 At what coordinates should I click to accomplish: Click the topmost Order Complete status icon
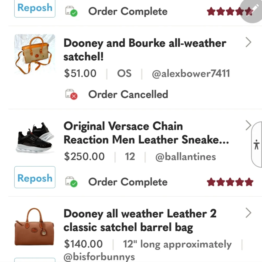point(71,12)
